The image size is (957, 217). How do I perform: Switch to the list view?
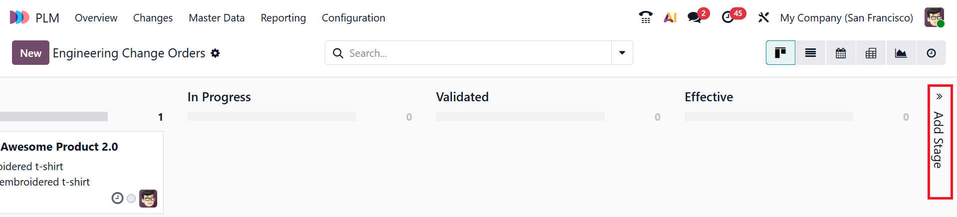click(x=810, y=53)
